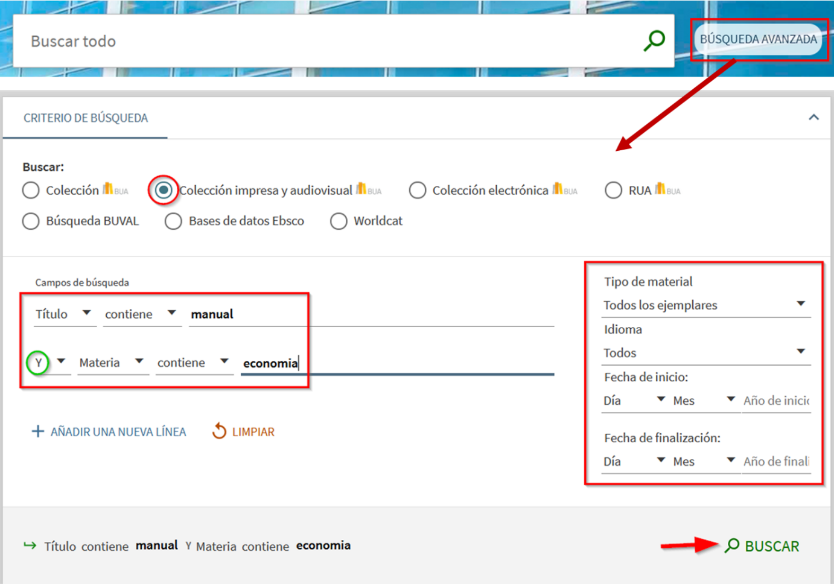Open Fecha de finalización Mes dropdown

point(705,462)
